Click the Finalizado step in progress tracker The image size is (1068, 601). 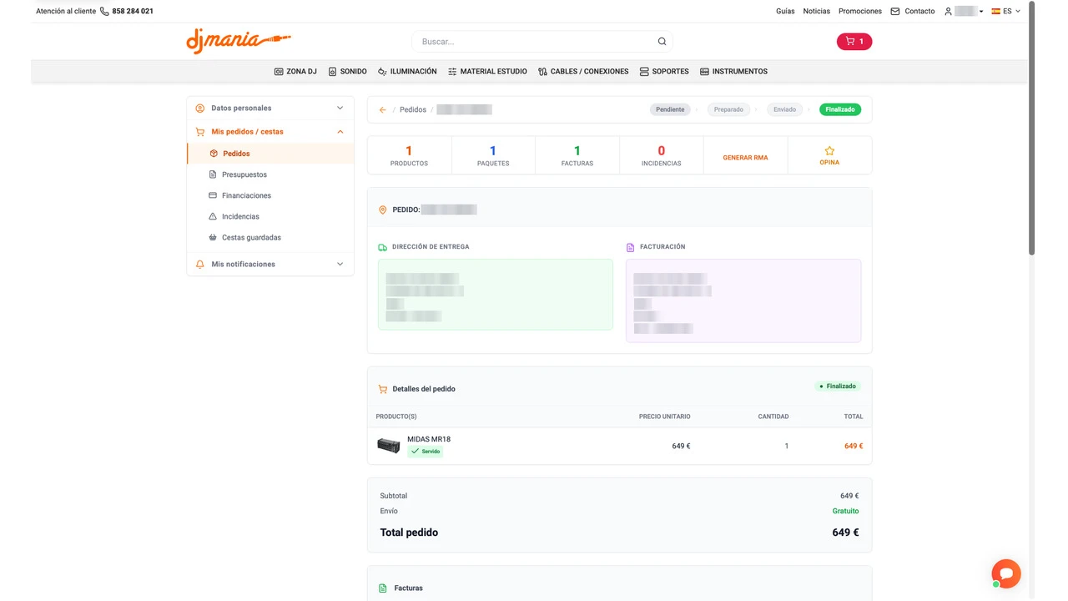pyautogui.click(x=840, y=109)
